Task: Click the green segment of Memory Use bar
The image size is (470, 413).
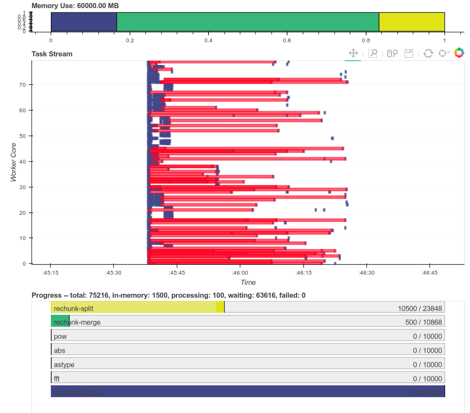Action: pyautogui.click(x=248, y=22)
